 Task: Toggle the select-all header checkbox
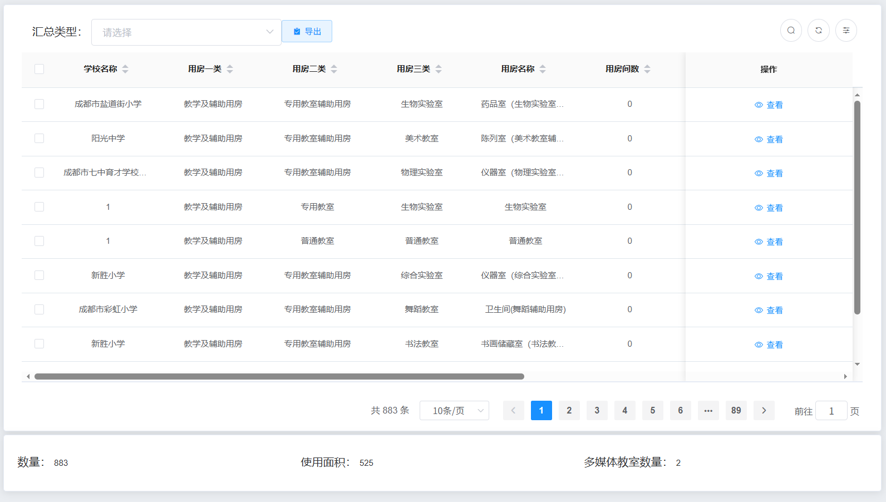tap(39, 69)
